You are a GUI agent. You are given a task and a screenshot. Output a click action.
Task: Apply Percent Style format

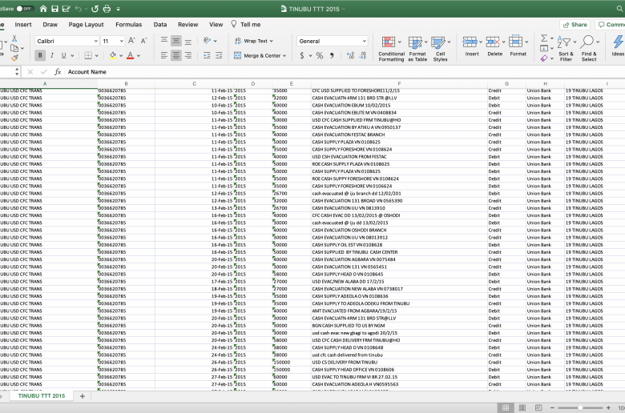tap(320, 56)
